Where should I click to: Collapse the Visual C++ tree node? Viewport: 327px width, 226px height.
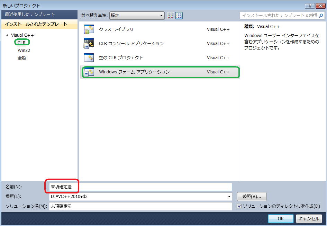(x=7, y=35)
